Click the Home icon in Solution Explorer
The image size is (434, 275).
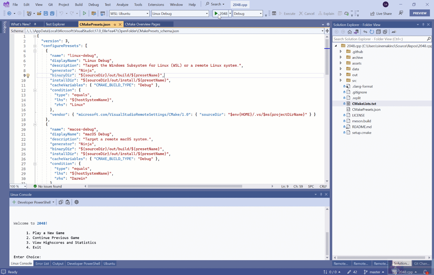[350, 32]
